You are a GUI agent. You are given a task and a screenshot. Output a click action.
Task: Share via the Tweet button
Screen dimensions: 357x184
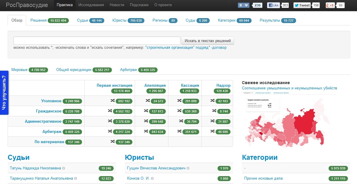coord(302,5)
